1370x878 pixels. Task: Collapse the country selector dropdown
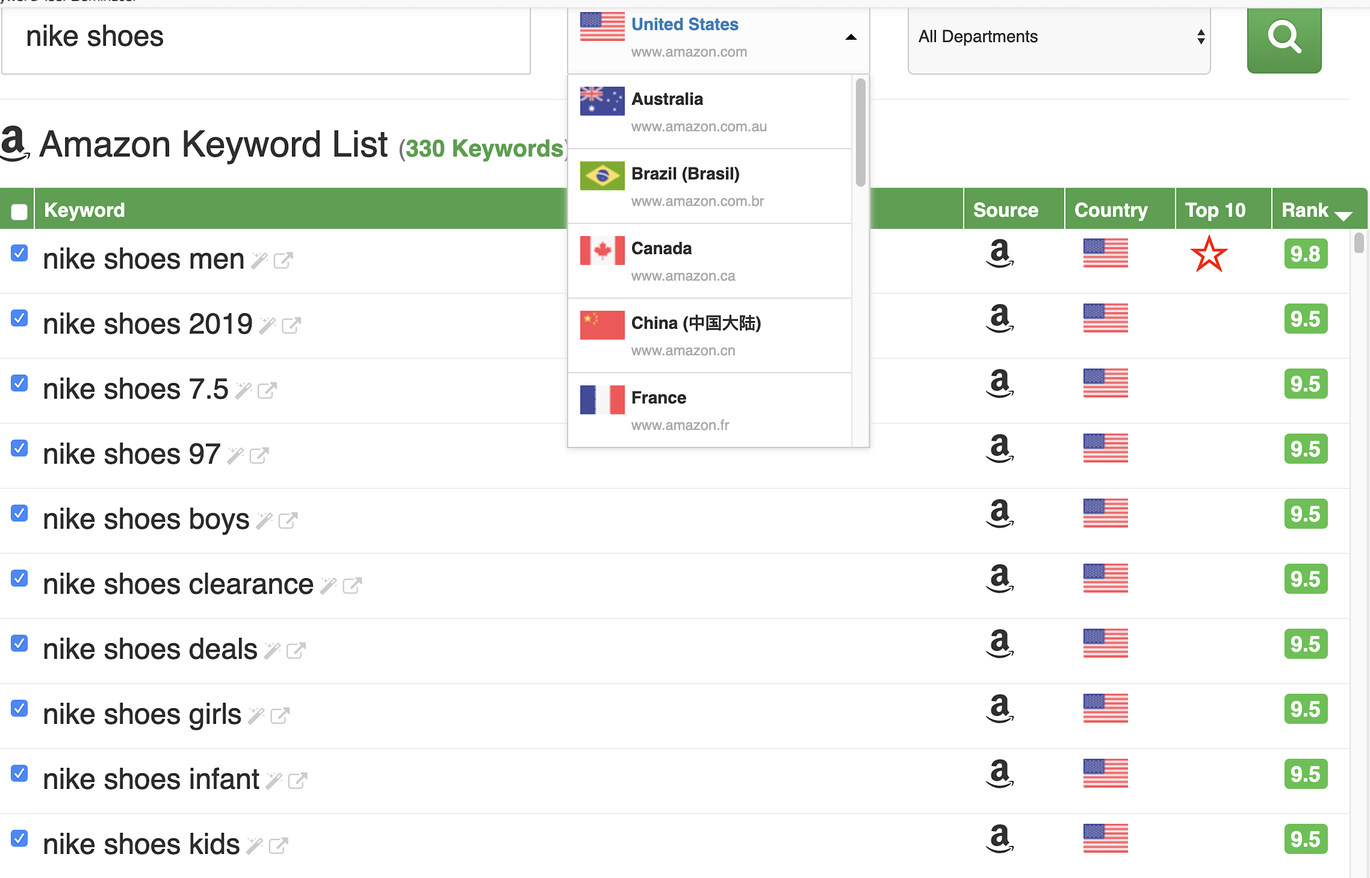tap(847, 37)
